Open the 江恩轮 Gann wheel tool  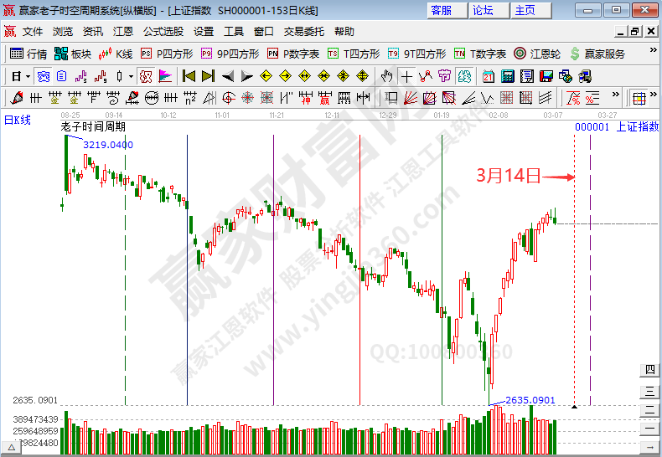(537, 54)
